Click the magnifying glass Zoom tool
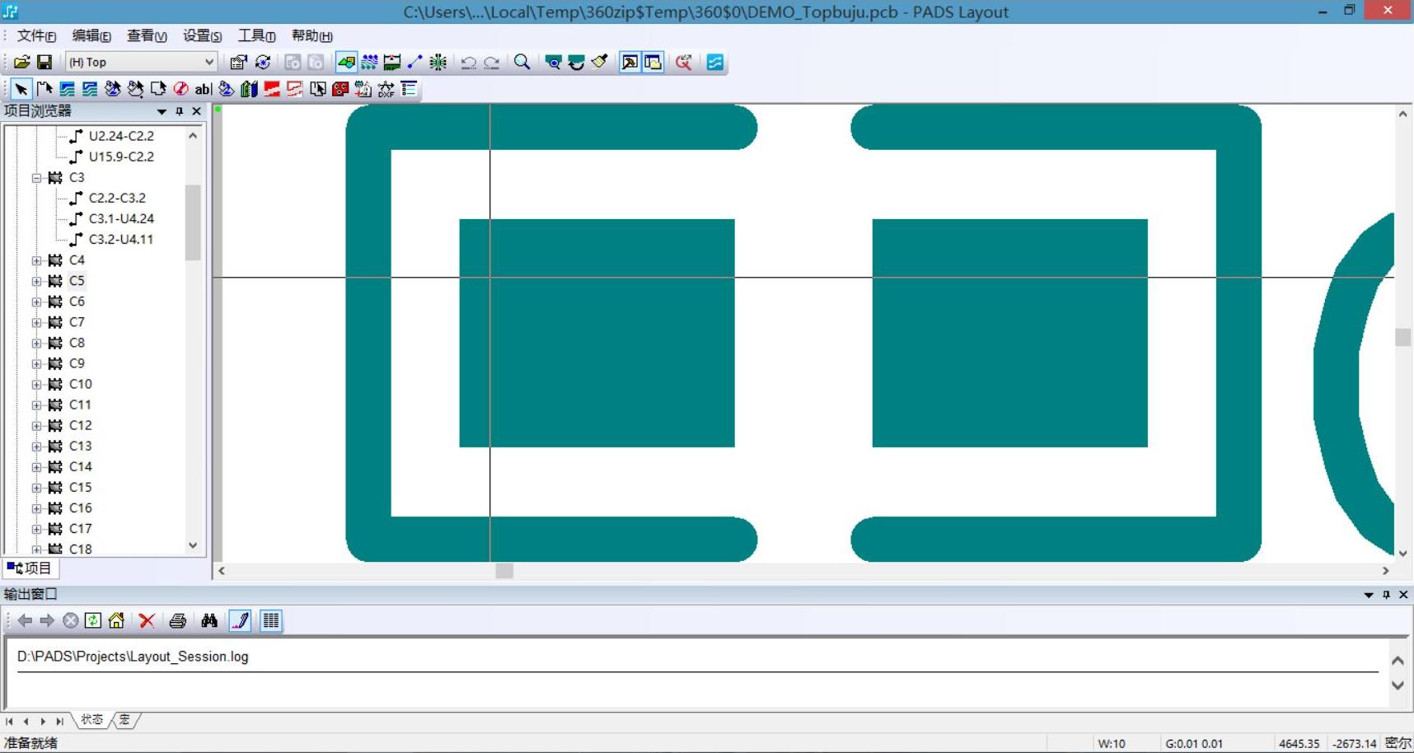The image size is (1414, 753). pyautogui.click(x=522, y=62)
